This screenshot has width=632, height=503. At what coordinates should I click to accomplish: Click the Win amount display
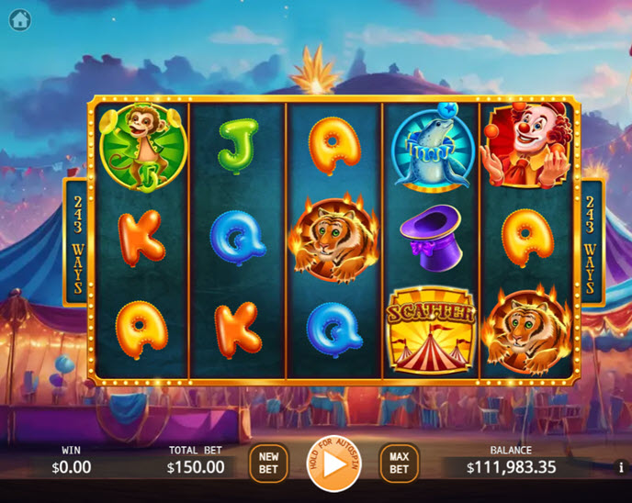pos(72,467)
